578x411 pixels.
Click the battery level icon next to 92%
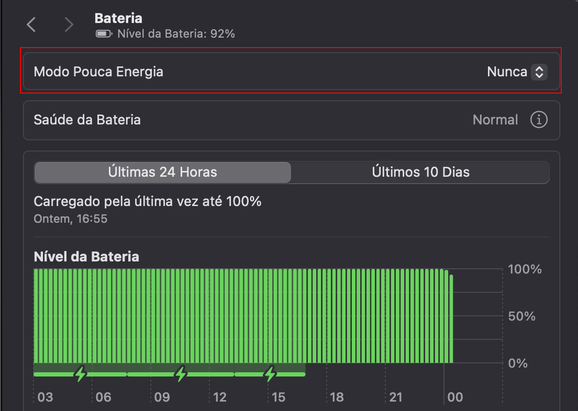coord(103,35)
